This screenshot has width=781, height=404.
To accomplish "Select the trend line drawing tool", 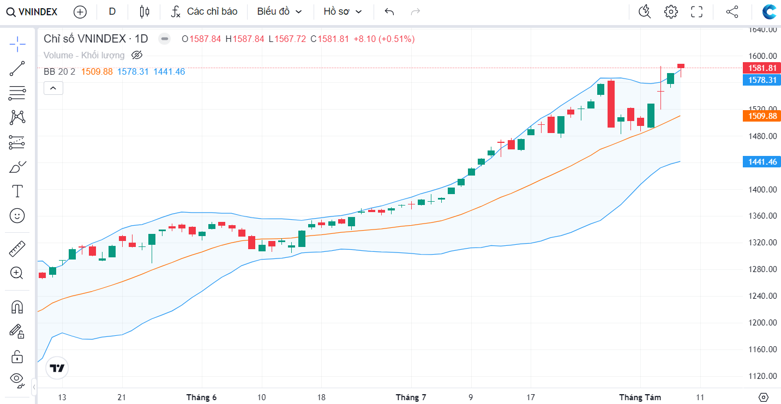I will click(x=17, y=69).
